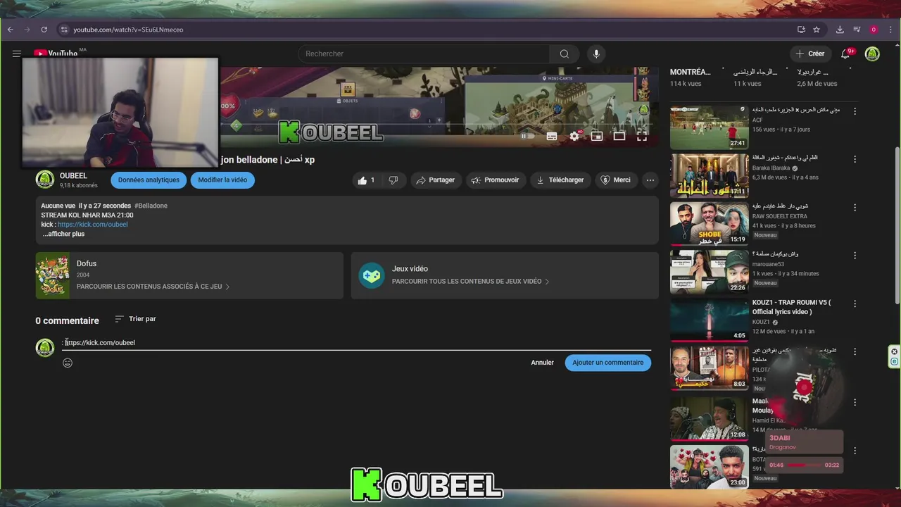901x507 pixels.
Task: Click the OUBEEL channel avatar
Action: pos(45,180)
